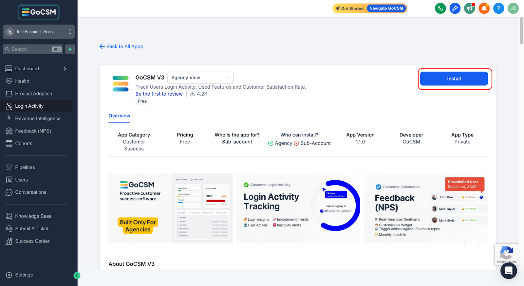This screenshot has width=524, height=286.
Task: Click the Settings gear icon
Action: [x=9, y=275]
